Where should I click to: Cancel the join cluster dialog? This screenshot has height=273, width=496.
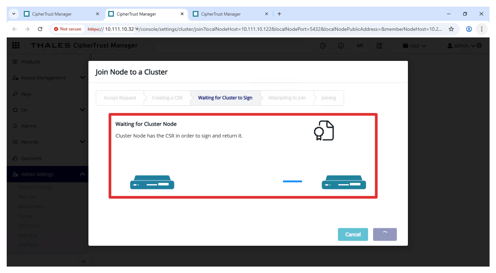[x=353, y=235]
